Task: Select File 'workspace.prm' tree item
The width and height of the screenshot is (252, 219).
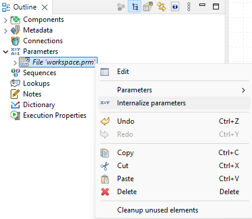Action: [58, 62]
